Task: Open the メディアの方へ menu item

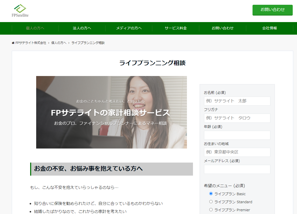Action: [x=129, y=28]
